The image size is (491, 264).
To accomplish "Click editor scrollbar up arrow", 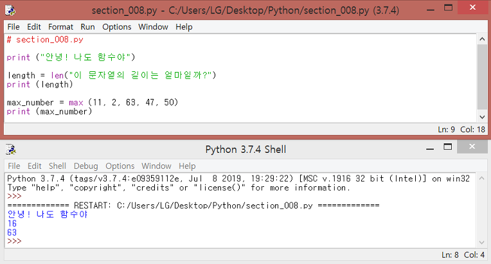I will point(482,39).
